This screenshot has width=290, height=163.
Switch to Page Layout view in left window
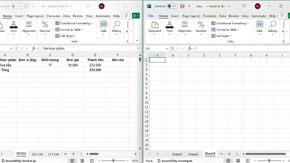click(82, 160)
